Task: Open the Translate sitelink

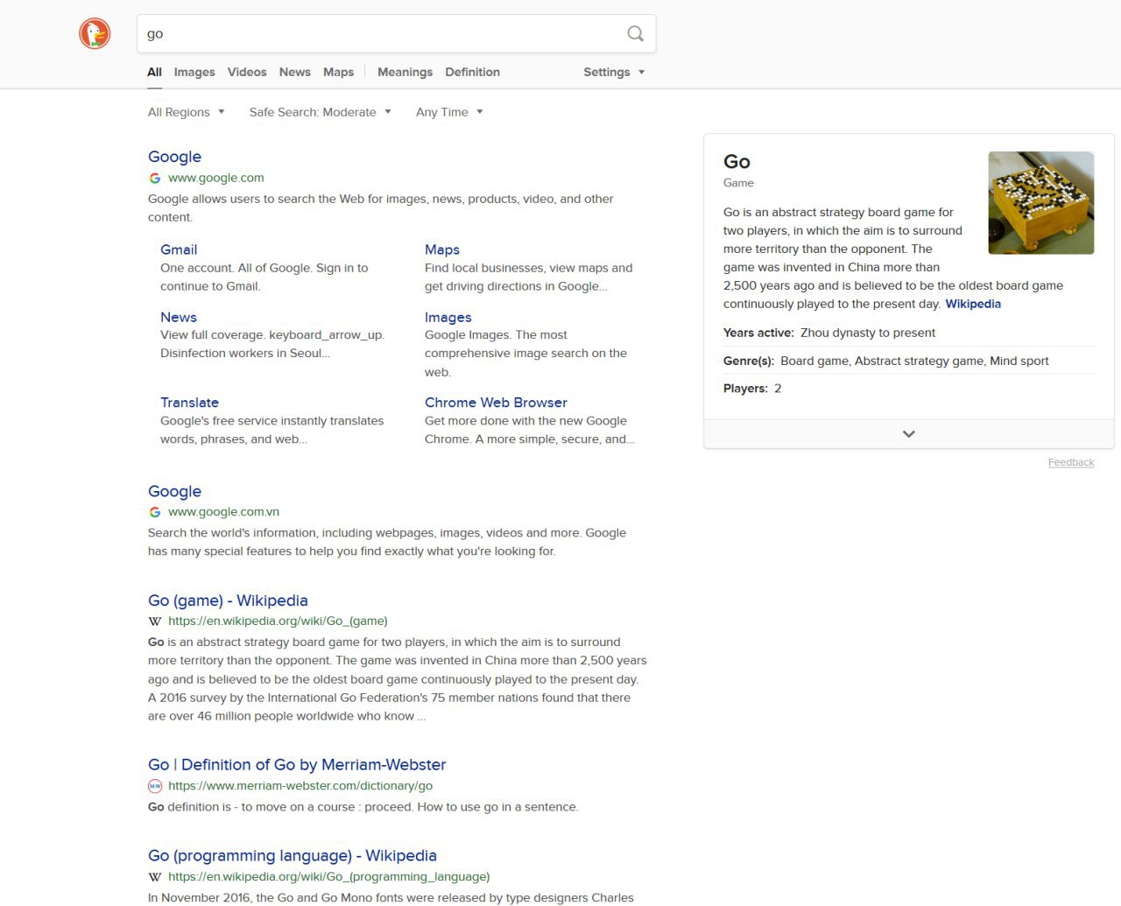Action: pos(189,403)
